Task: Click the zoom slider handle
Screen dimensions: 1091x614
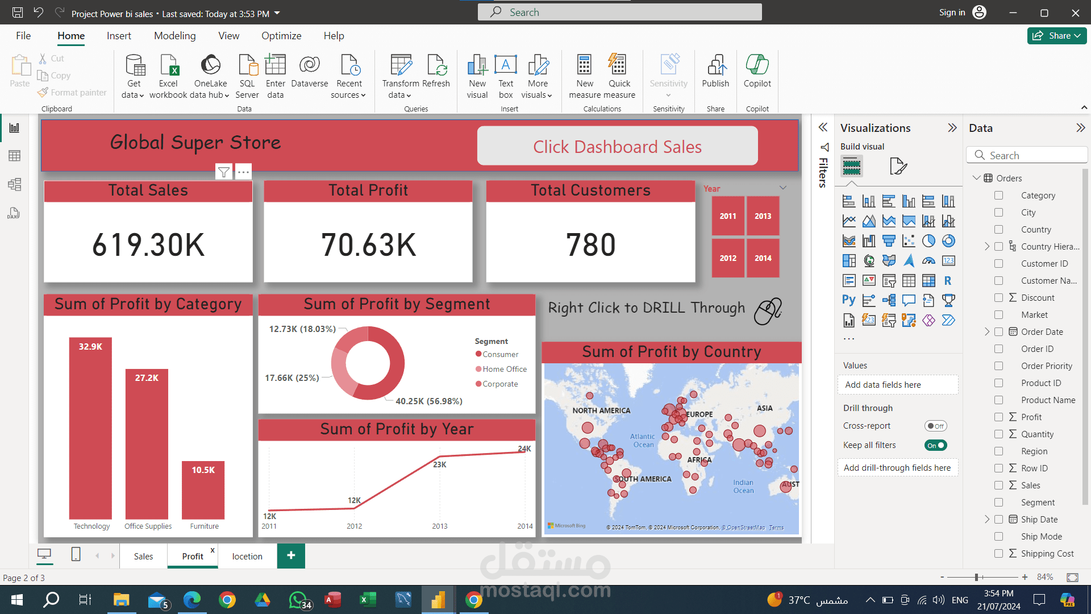Action: click(976, 577)
